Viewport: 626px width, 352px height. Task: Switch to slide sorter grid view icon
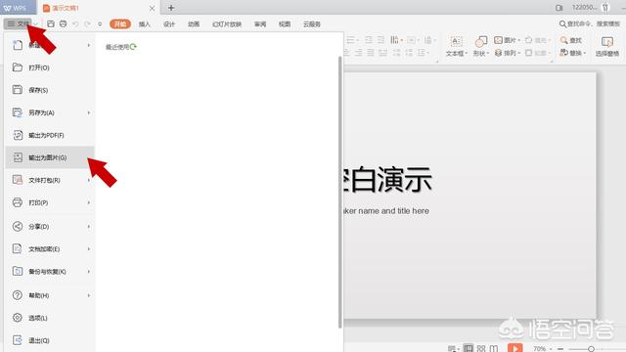[481, 348]
